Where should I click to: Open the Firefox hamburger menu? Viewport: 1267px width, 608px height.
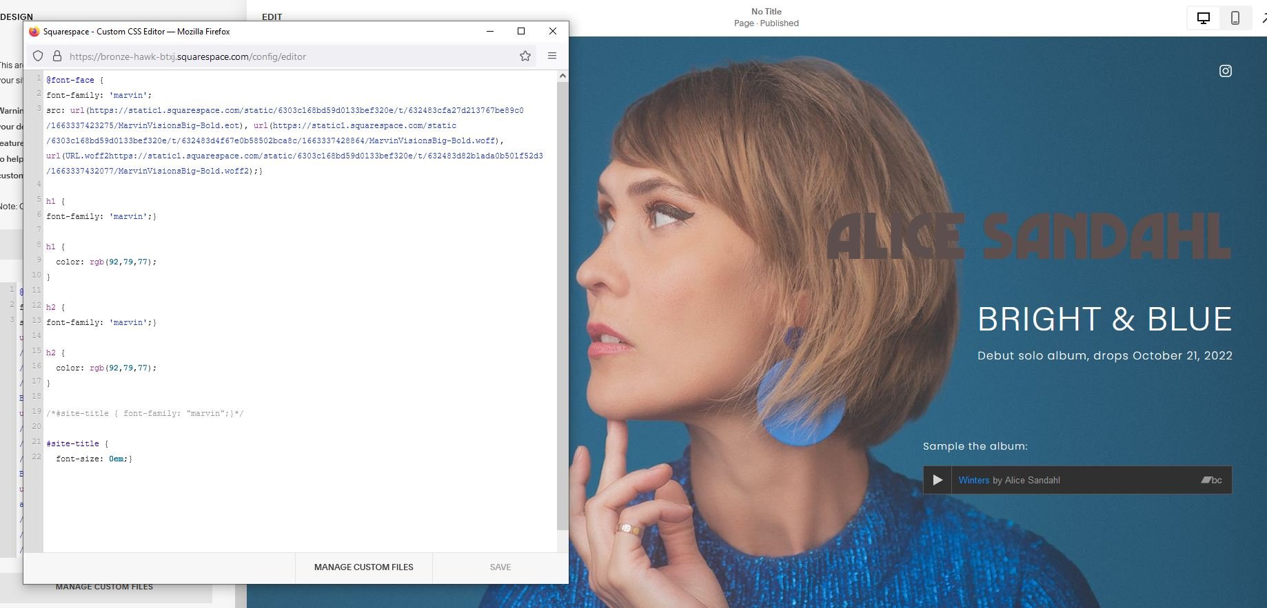coord(552,56)
